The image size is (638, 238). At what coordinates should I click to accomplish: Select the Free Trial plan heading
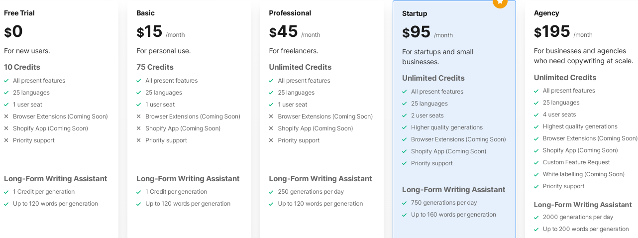point(19,13)
